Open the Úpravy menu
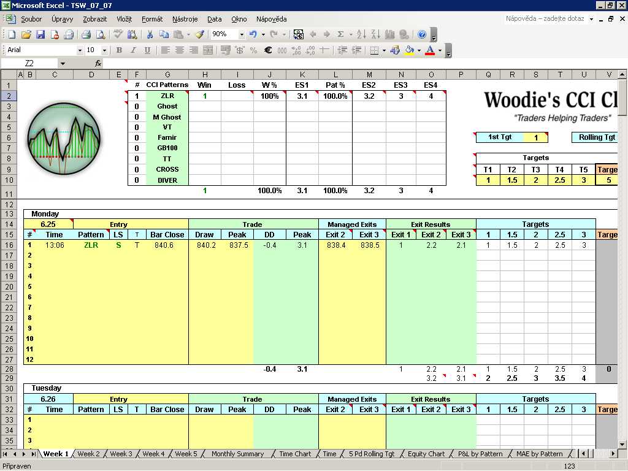Image resolution: width=628 pixels, height=471 pixels. click(x=62, y=19)
